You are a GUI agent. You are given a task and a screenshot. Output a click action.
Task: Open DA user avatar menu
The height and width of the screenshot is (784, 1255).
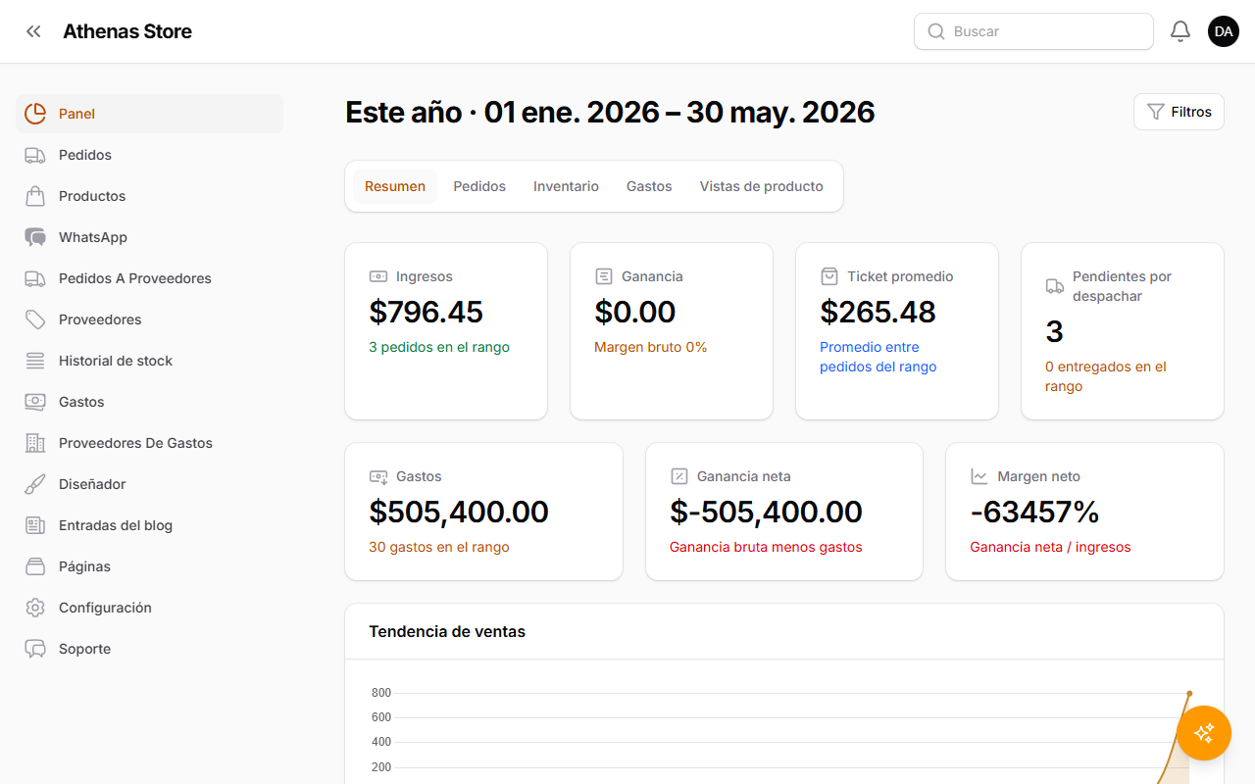1224,31
